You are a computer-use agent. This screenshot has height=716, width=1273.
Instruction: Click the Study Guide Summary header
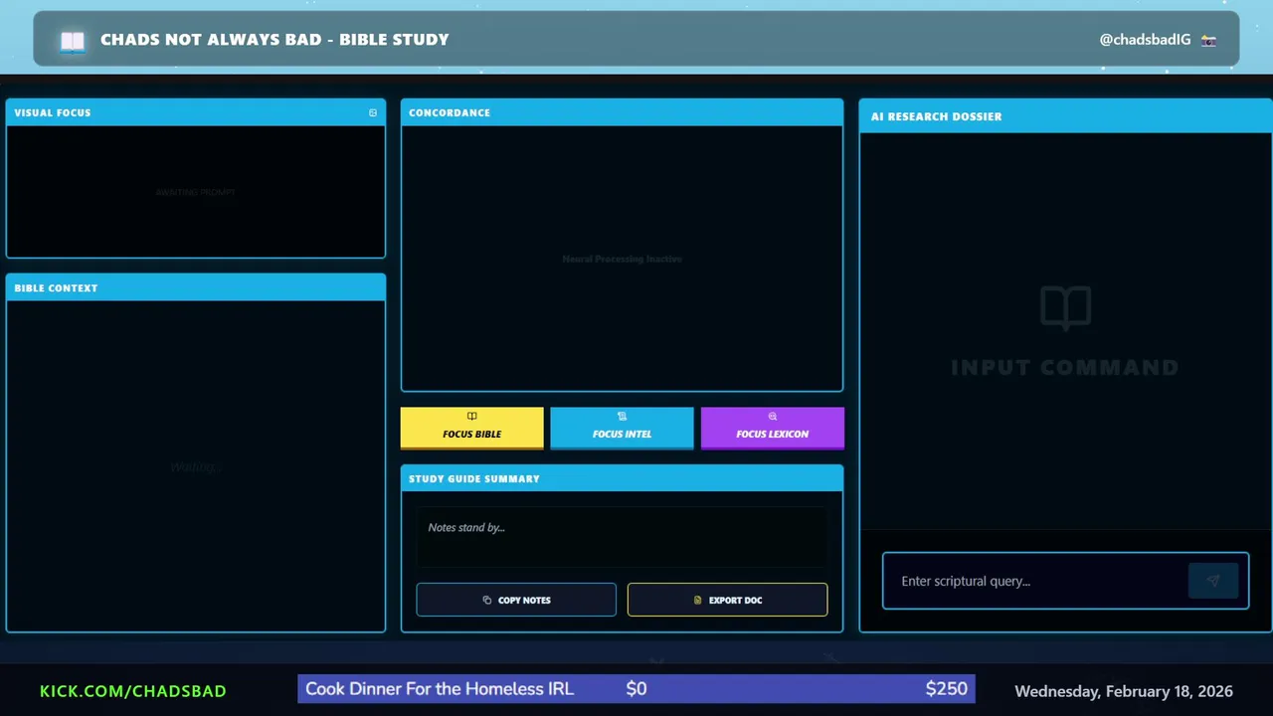[622, 478]
